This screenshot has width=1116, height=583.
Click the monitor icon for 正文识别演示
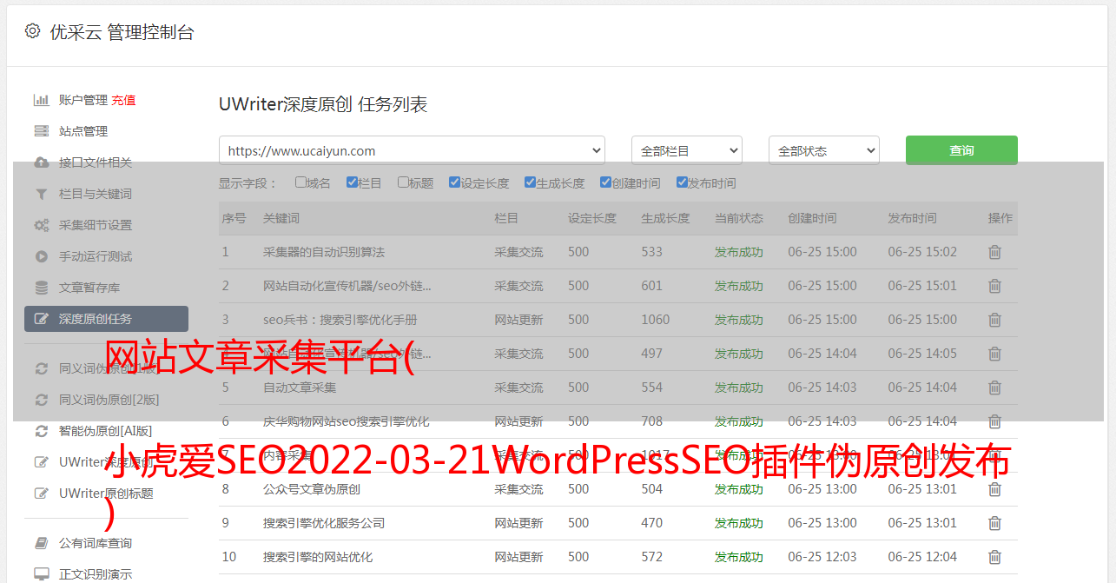pyautogui.click(x=41, y=574)
